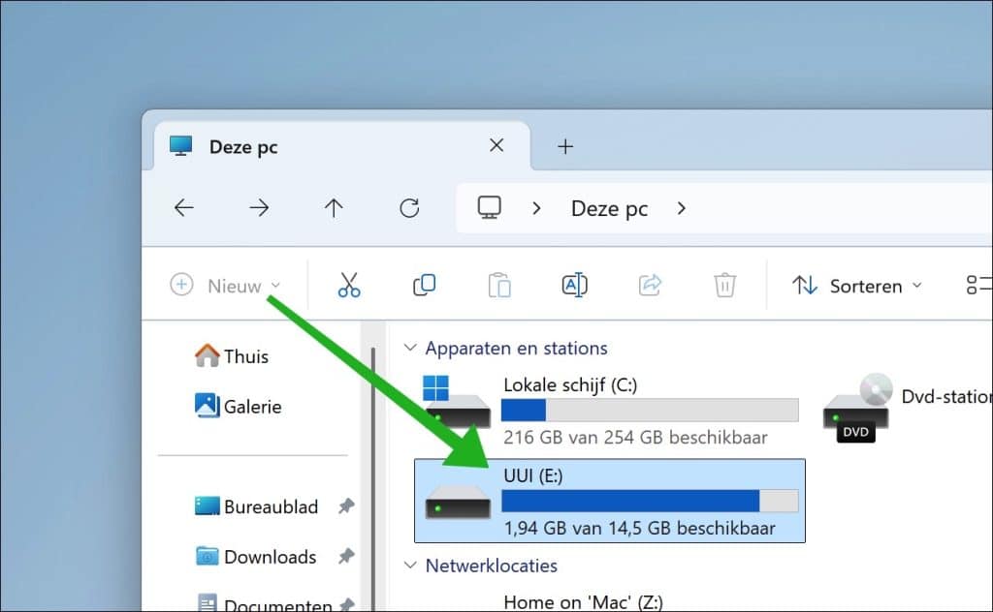
Task: Select the Rename icon
Action: click(574, 284)
